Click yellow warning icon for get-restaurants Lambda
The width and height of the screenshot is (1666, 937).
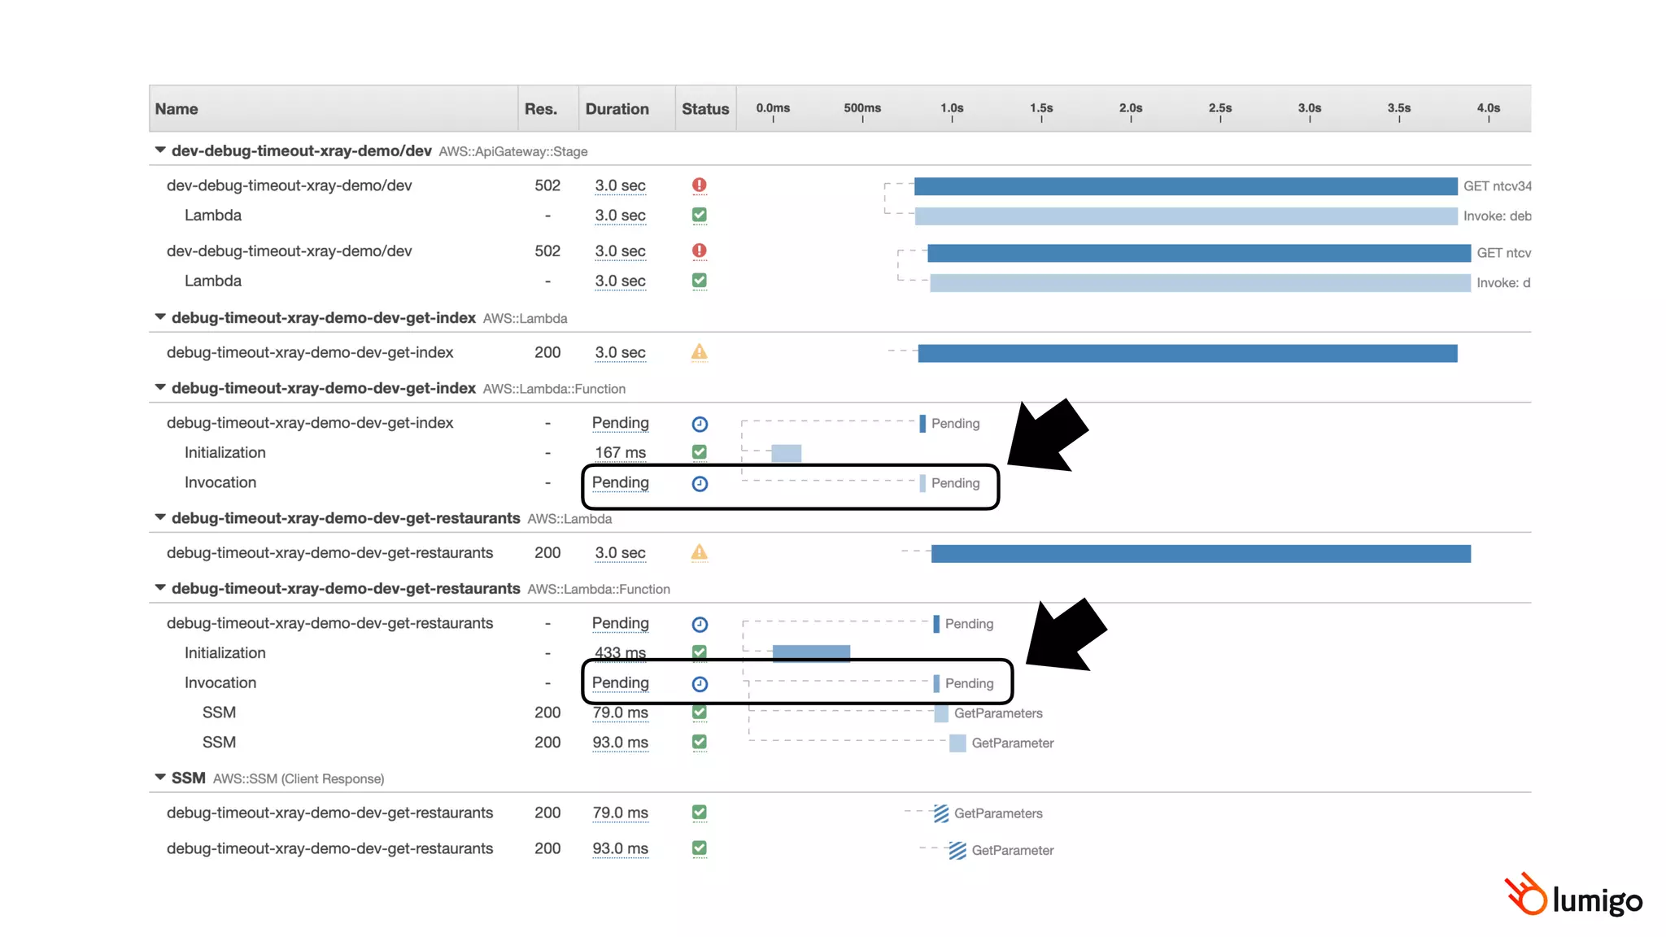[x=699, y=553]
